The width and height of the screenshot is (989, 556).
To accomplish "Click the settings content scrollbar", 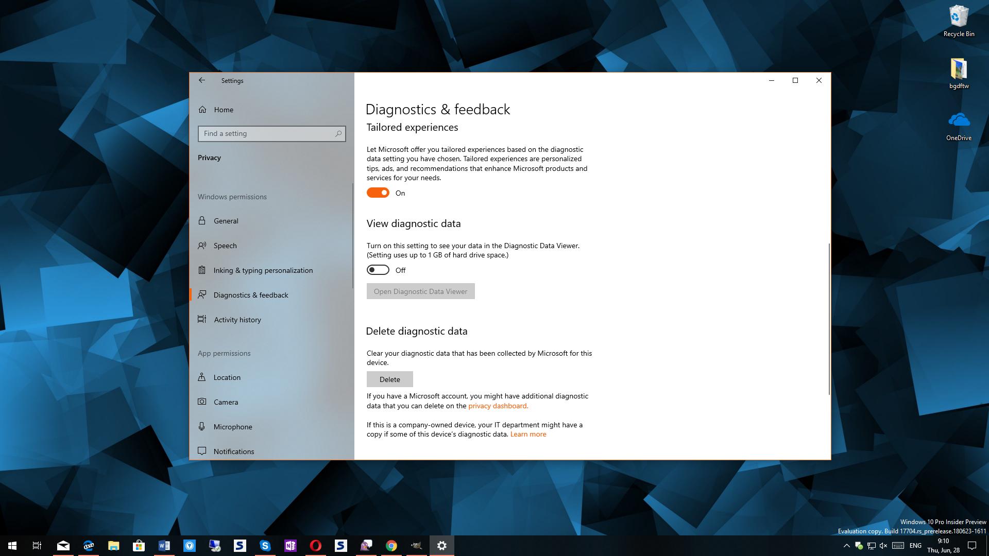I will tap(829, 319).
